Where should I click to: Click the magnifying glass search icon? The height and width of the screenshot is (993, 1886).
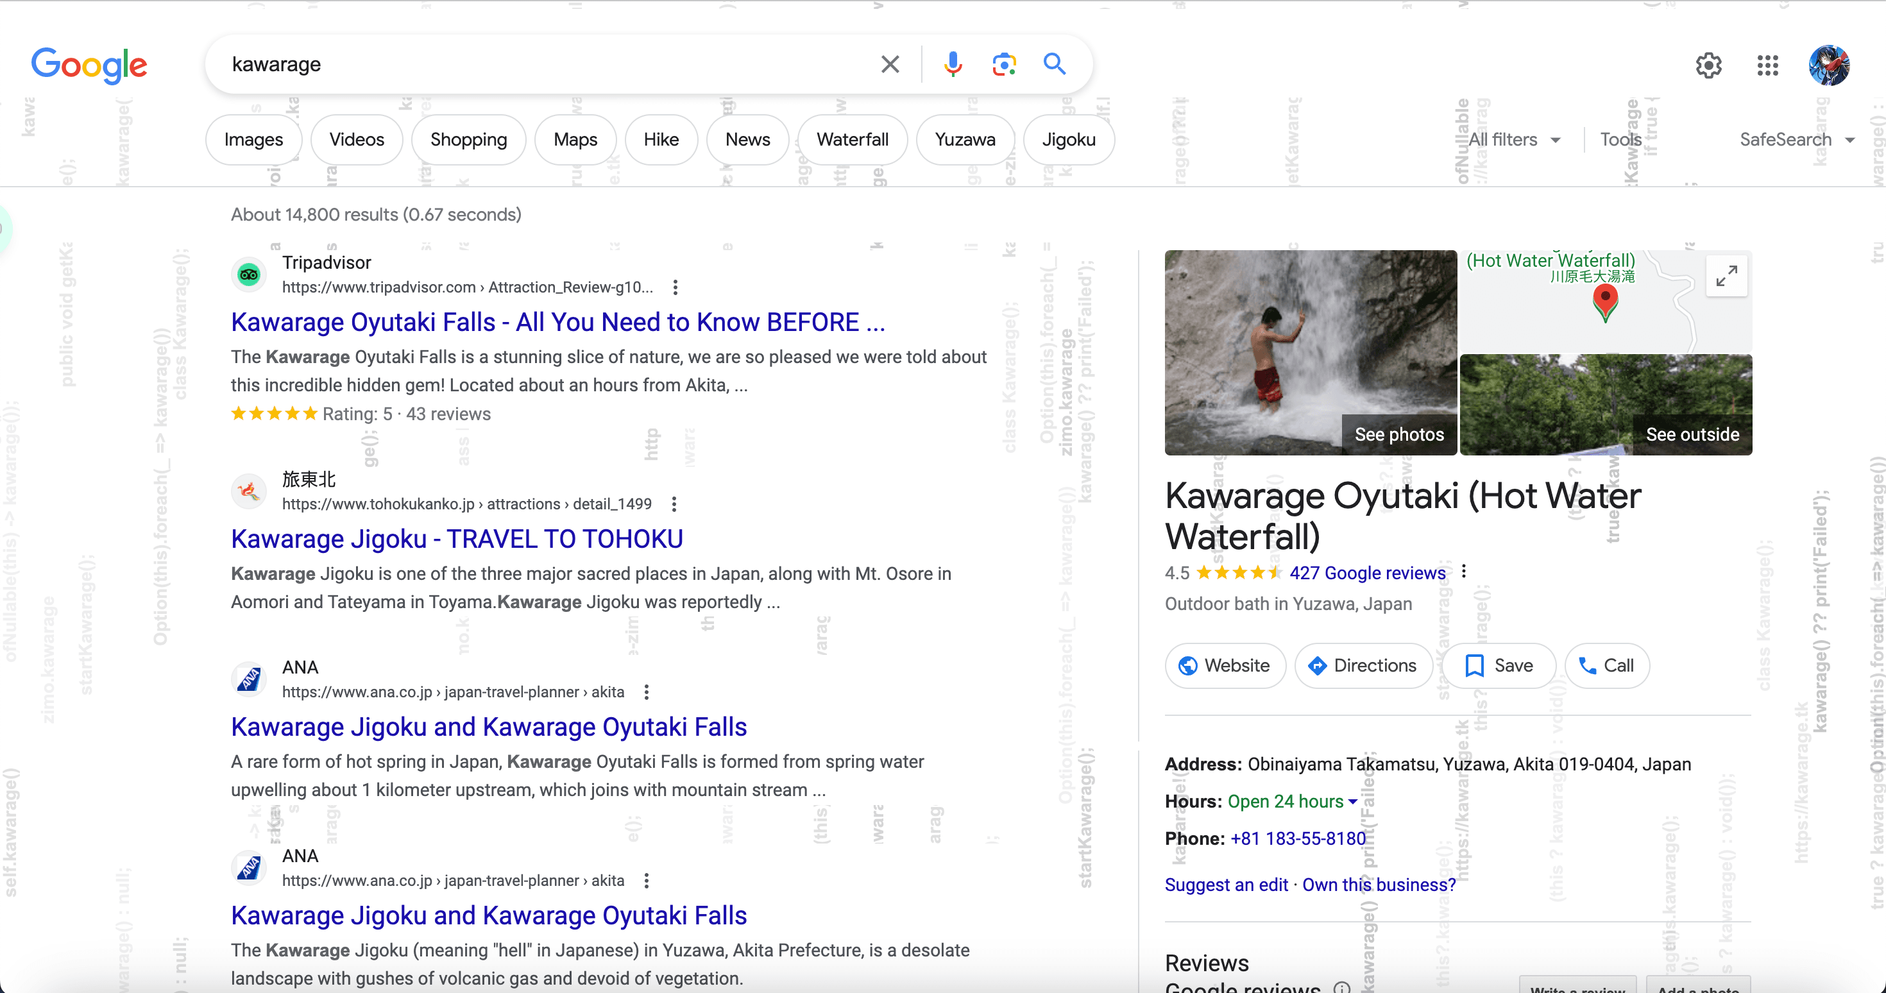(x=1054, y=64)
